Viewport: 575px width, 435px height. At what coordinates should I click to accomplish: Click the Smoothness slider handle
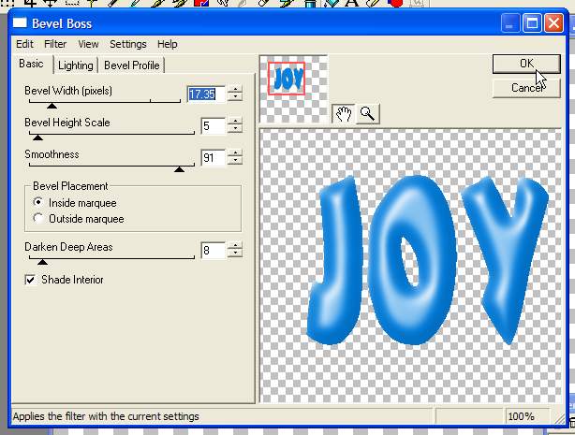click(x=179, y=169)
